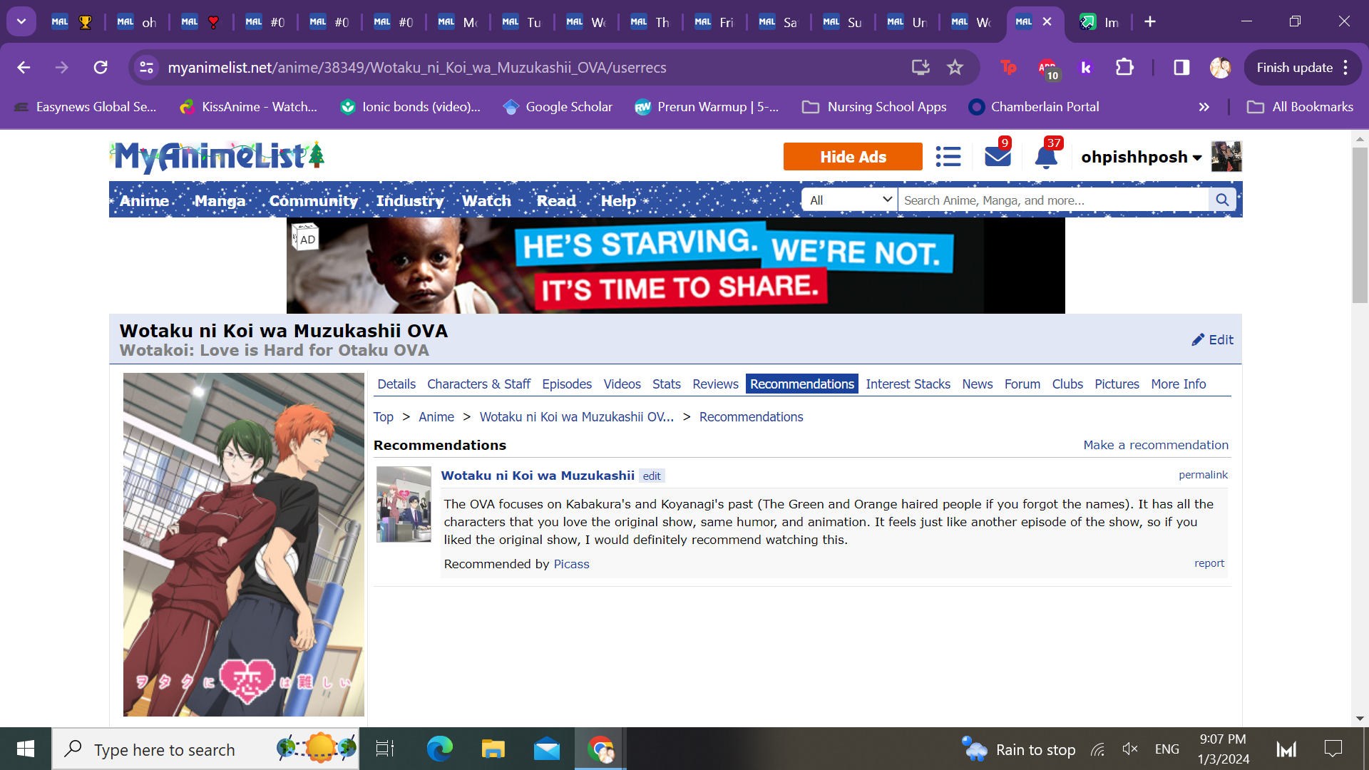Open MyAnimeList notifications bell
The image size is (1369, 770).
pyautogui.click(x=1046, y=156)
